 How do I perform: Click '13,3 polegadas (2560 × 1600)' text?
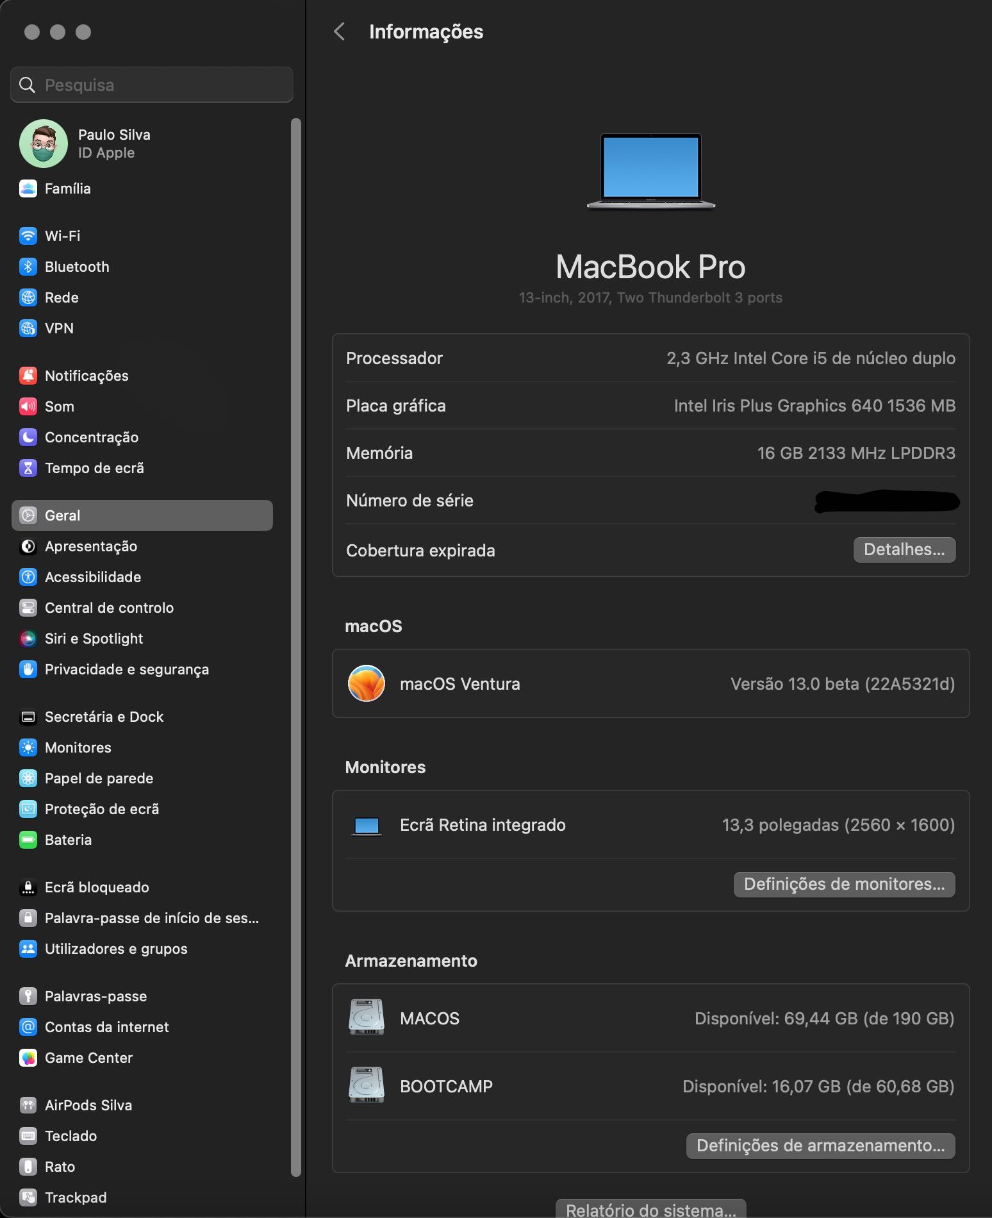point(838,825)
